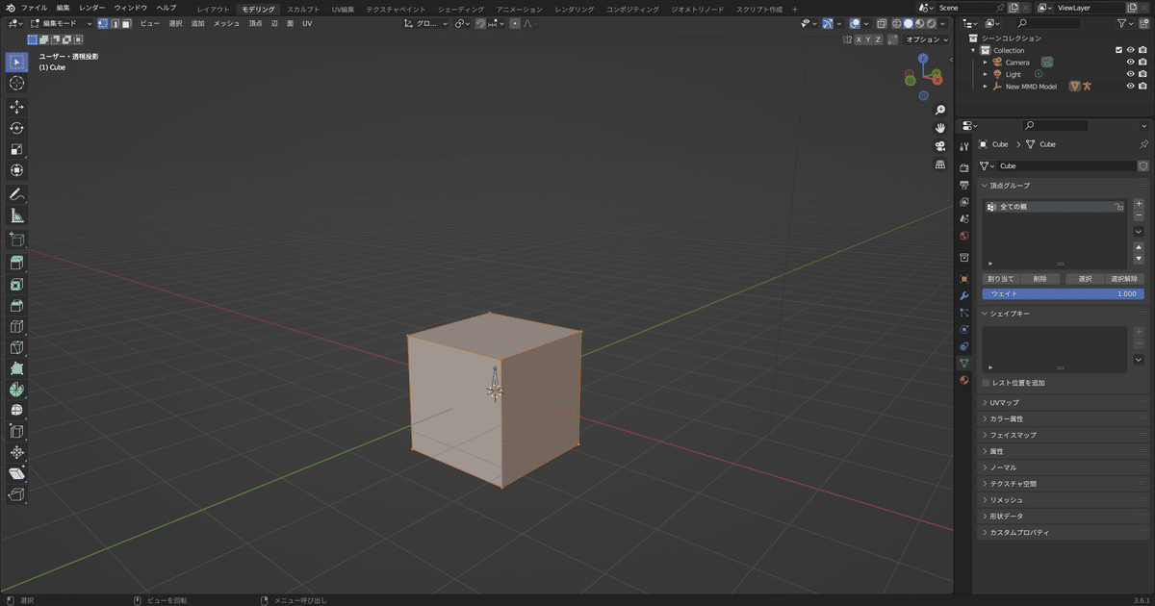Select the Rotate tool
1155x606 pixels.
(16, 128)
